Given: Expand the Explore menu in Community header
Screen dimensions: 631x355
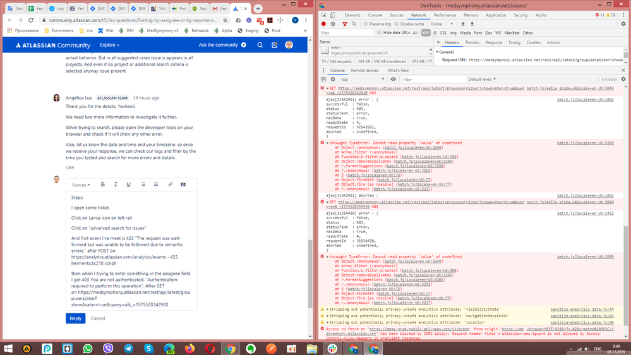Looking at the screenshot, I should tap(109, 45).
